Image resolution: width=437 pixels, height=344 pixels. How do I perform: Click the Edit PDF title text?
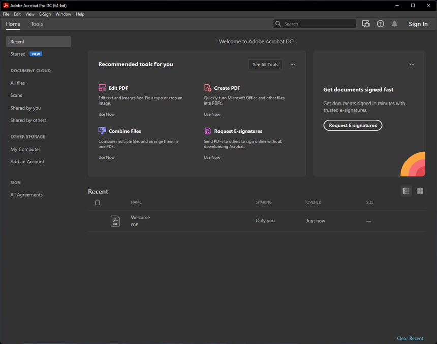click(118, 88)
